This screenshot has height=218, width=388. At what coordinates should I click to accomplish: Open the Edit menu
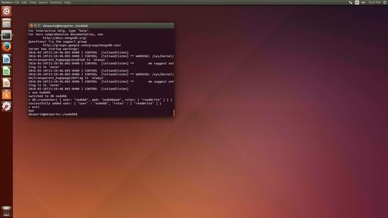(x=24, y=2)
